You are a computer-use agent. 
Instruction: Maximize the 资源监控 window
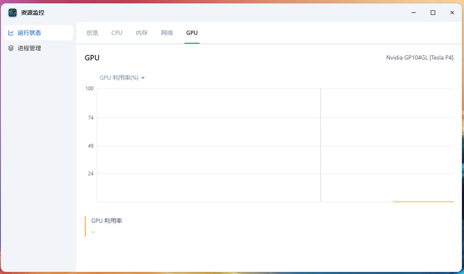433,13
